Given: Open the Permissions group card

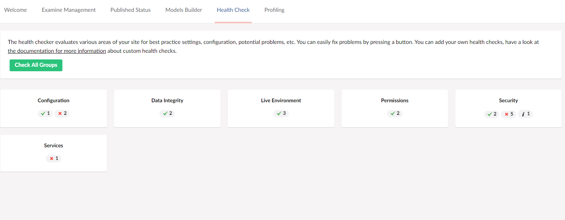Looking at the screenshot, I should pos(395,109).
